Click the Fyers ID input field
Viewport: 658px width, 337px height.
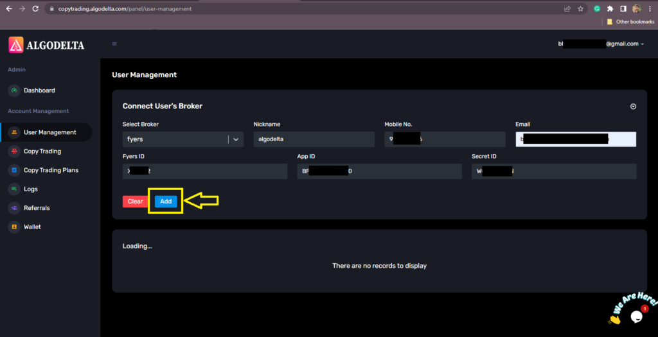pos(205,171)
